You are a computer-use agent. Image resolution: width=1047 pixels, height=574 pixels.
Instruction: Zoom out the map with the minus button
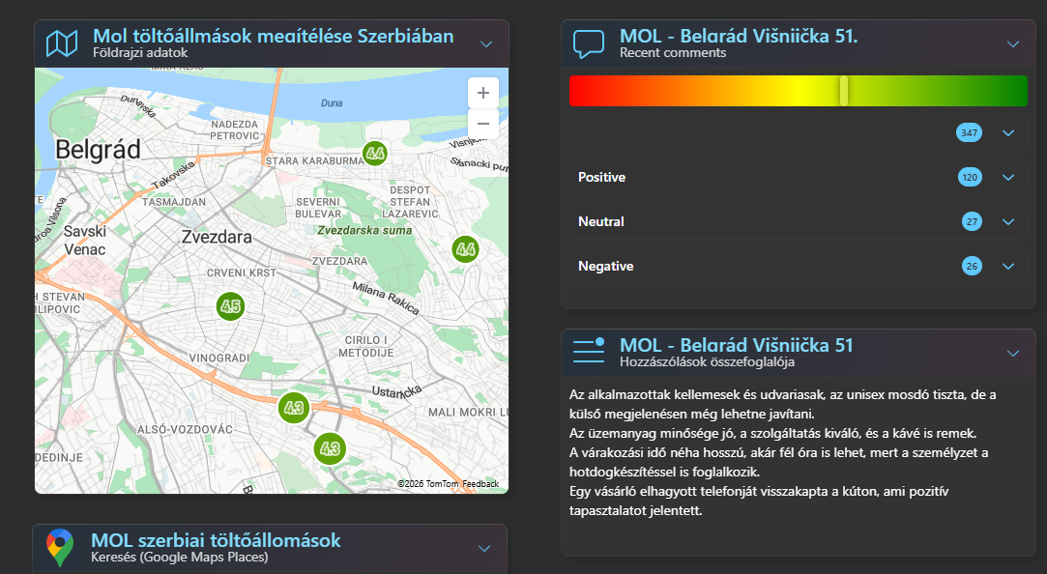pyautogui.click(x=483, y=124)
